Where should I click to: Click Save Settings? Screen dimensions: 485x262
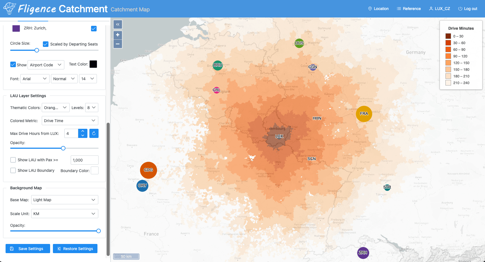(x=28, y=248)
